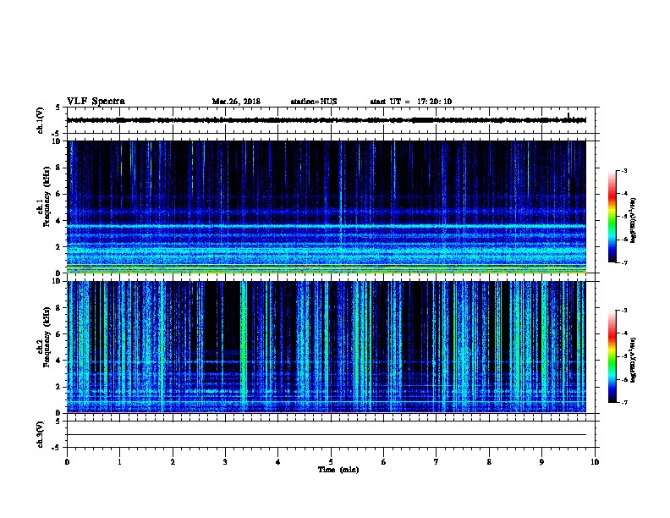The image size is (670, 518).
Task: Click the "Time (min)" axis label
Action: pyautogui.click(x=338, y=470)
